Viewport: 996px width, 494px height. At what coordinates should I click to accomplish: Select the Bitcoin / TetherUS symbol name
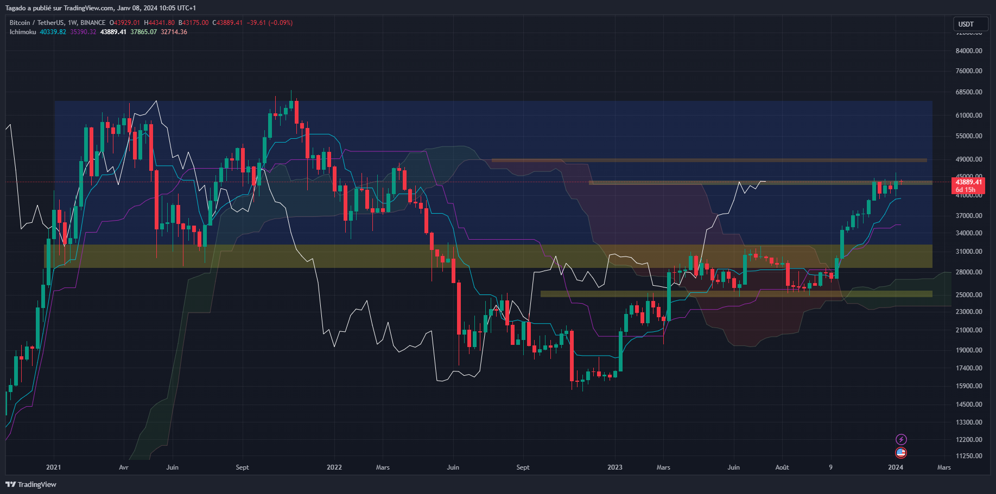[x=33, y=23]
